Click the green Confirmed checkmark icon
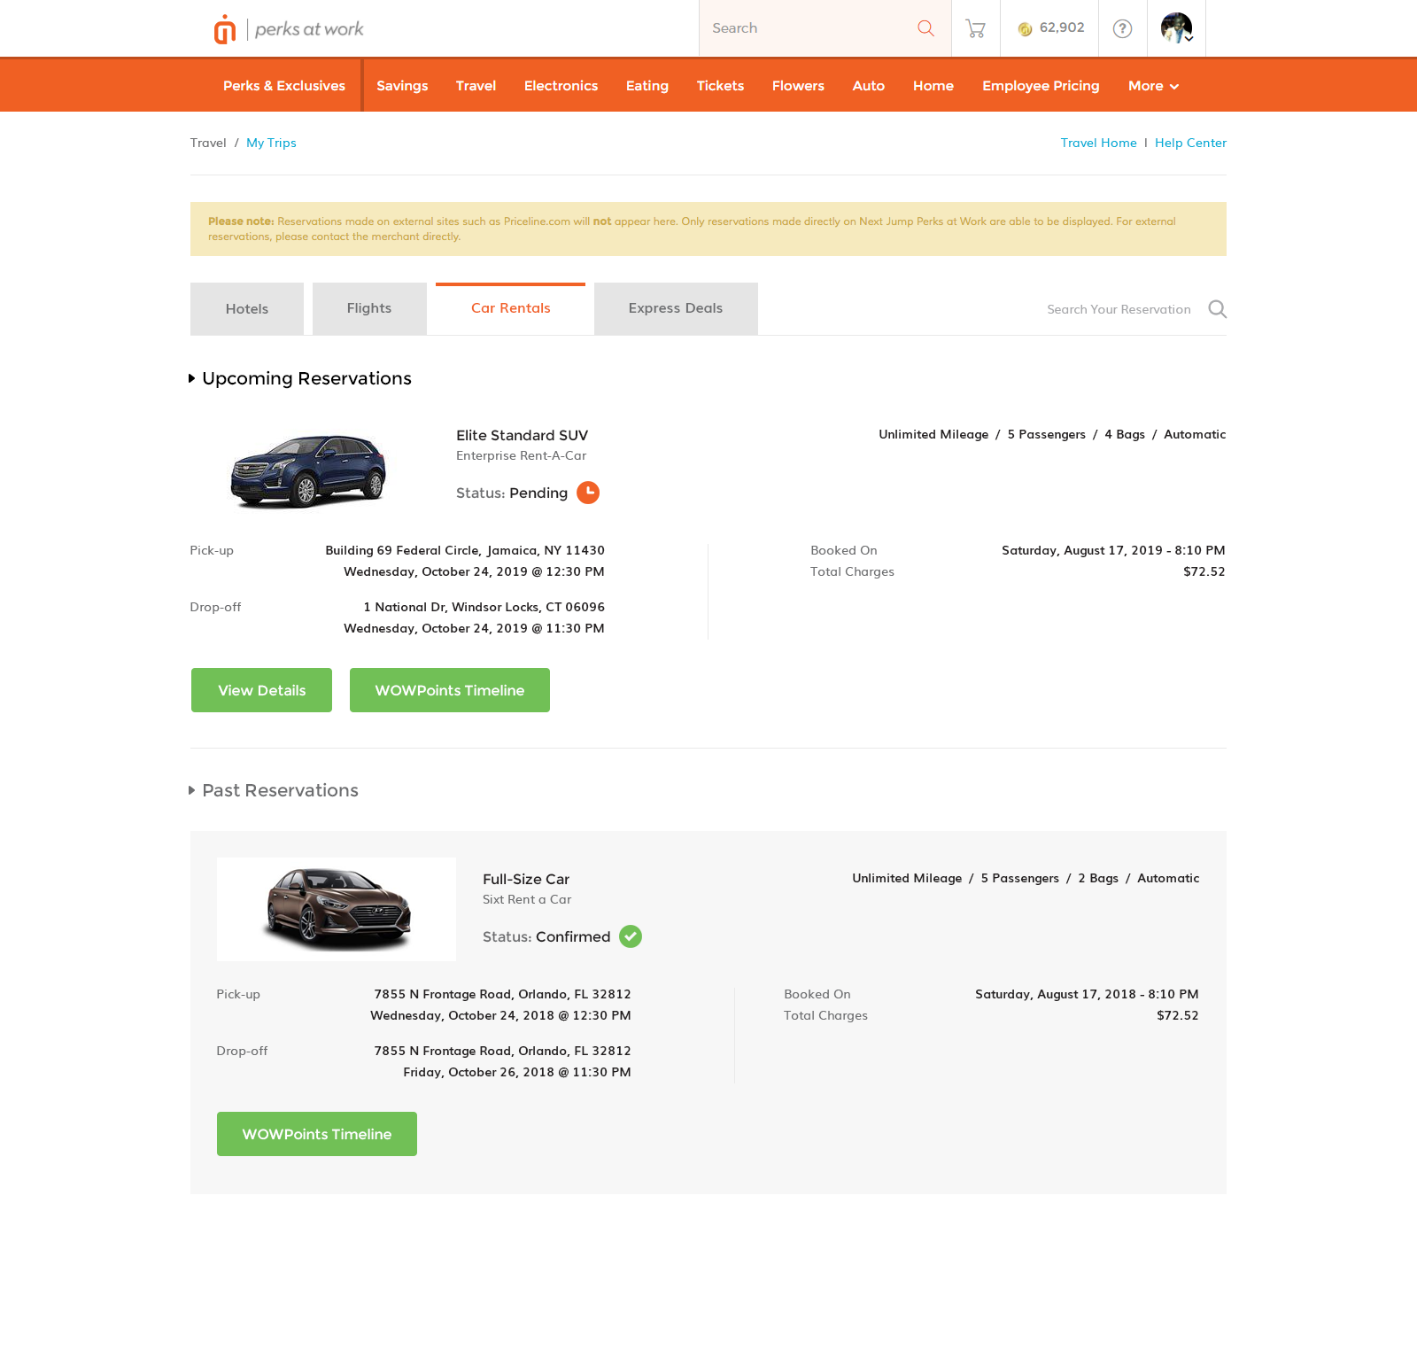 click(x=631, y=936)
